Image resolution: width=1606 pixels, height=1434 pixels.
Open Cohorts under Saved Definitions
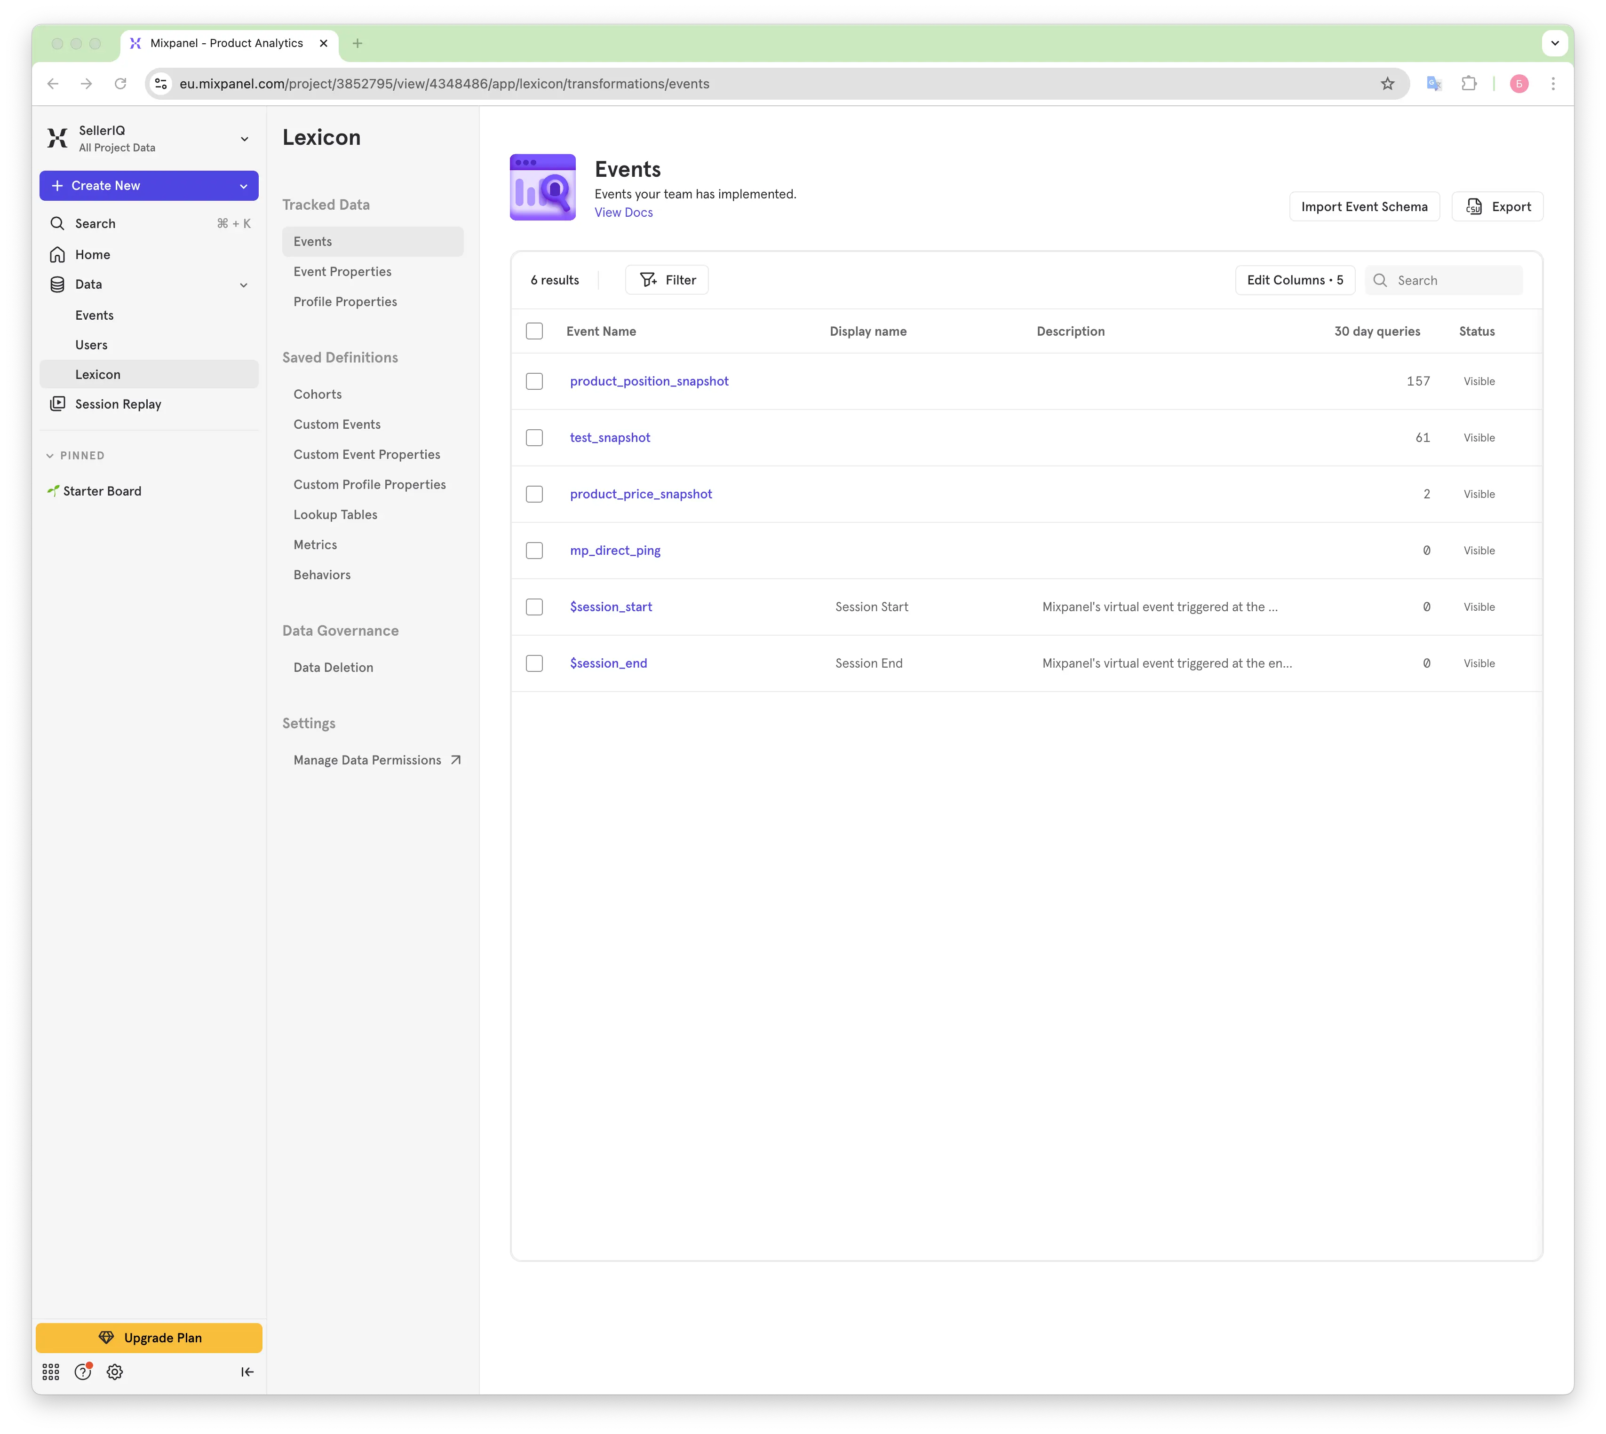click(x=318, y=394)
